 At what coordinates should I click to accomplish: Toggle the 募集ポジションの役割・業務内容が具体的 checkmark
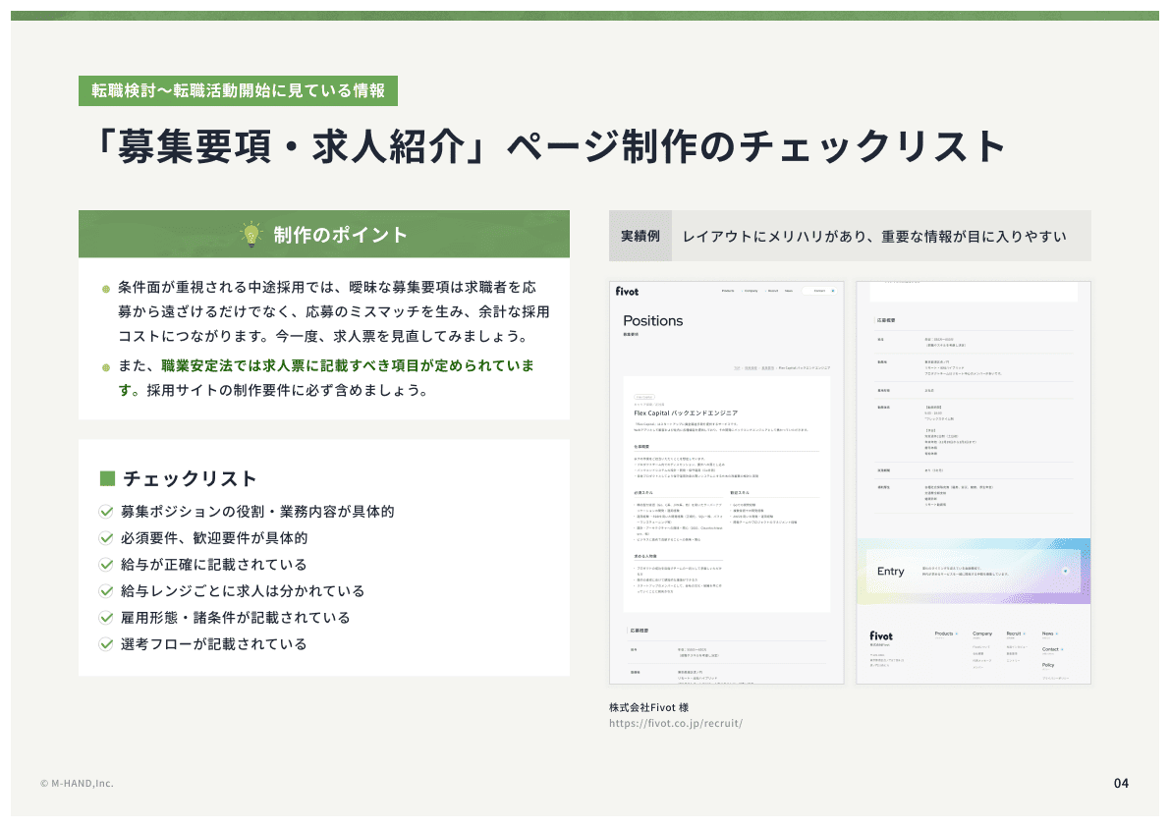tap(106, 512)
